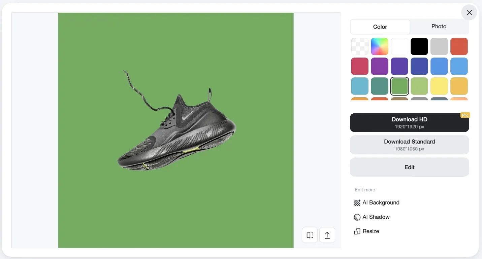Open the Resize tool

[x=366, y=231]
